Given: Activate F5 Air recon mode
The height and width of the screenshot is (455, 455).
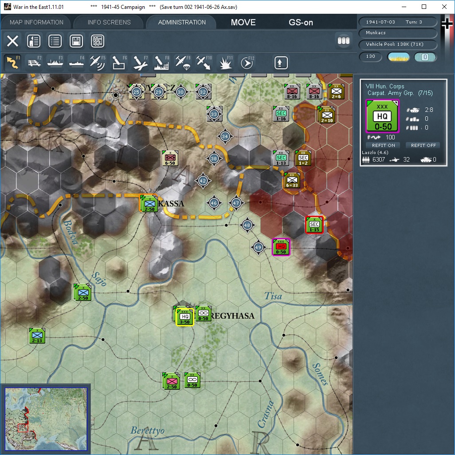Looking at the screenshot, I should tap(98, 63).
